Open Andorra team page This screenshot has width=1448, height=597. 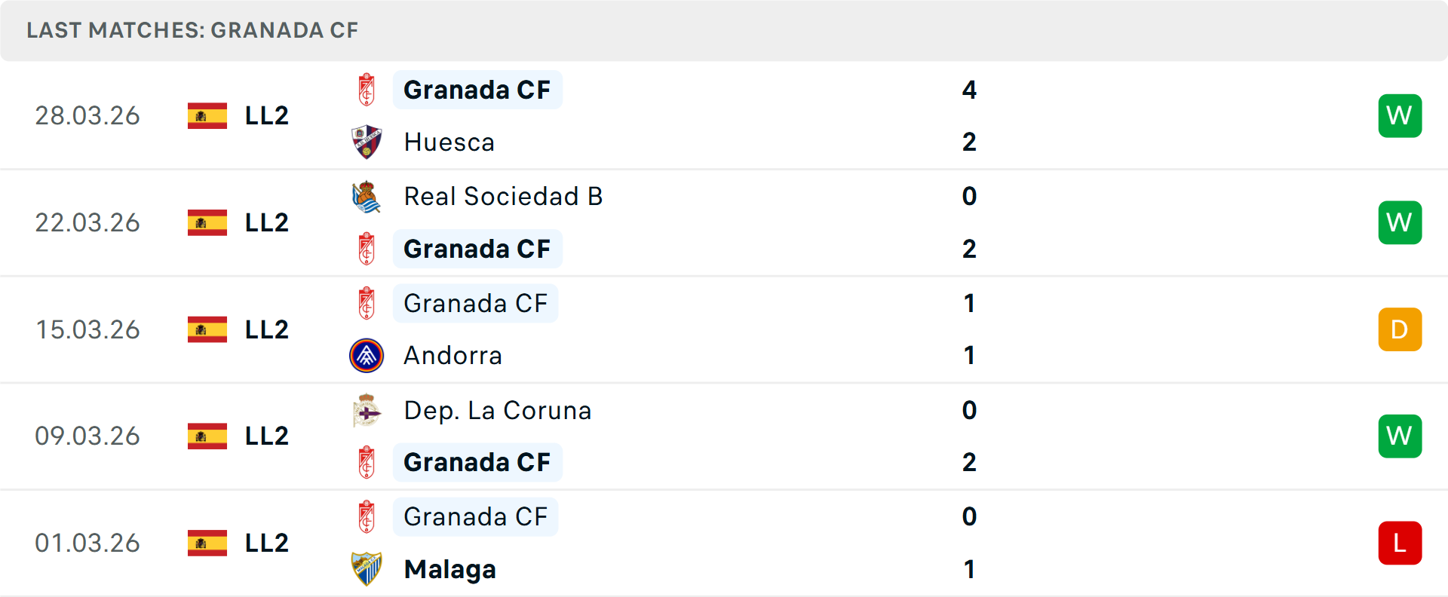click(452, 356)
